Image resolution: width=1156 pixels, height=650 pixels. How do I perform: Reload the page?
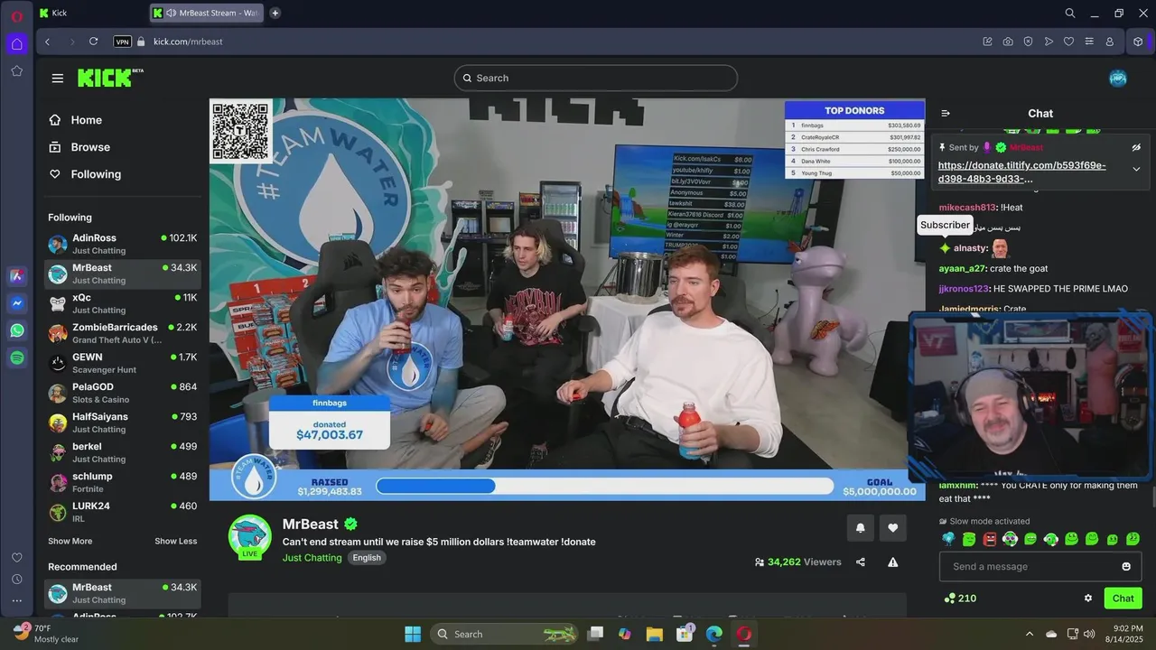(x=93, y=42)
